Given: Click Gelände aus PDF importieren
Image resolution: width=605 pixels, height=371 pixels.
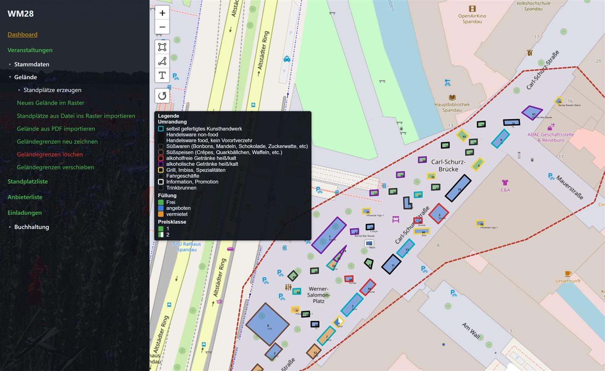Looking at the screenshot, I should tap(56, 129).
